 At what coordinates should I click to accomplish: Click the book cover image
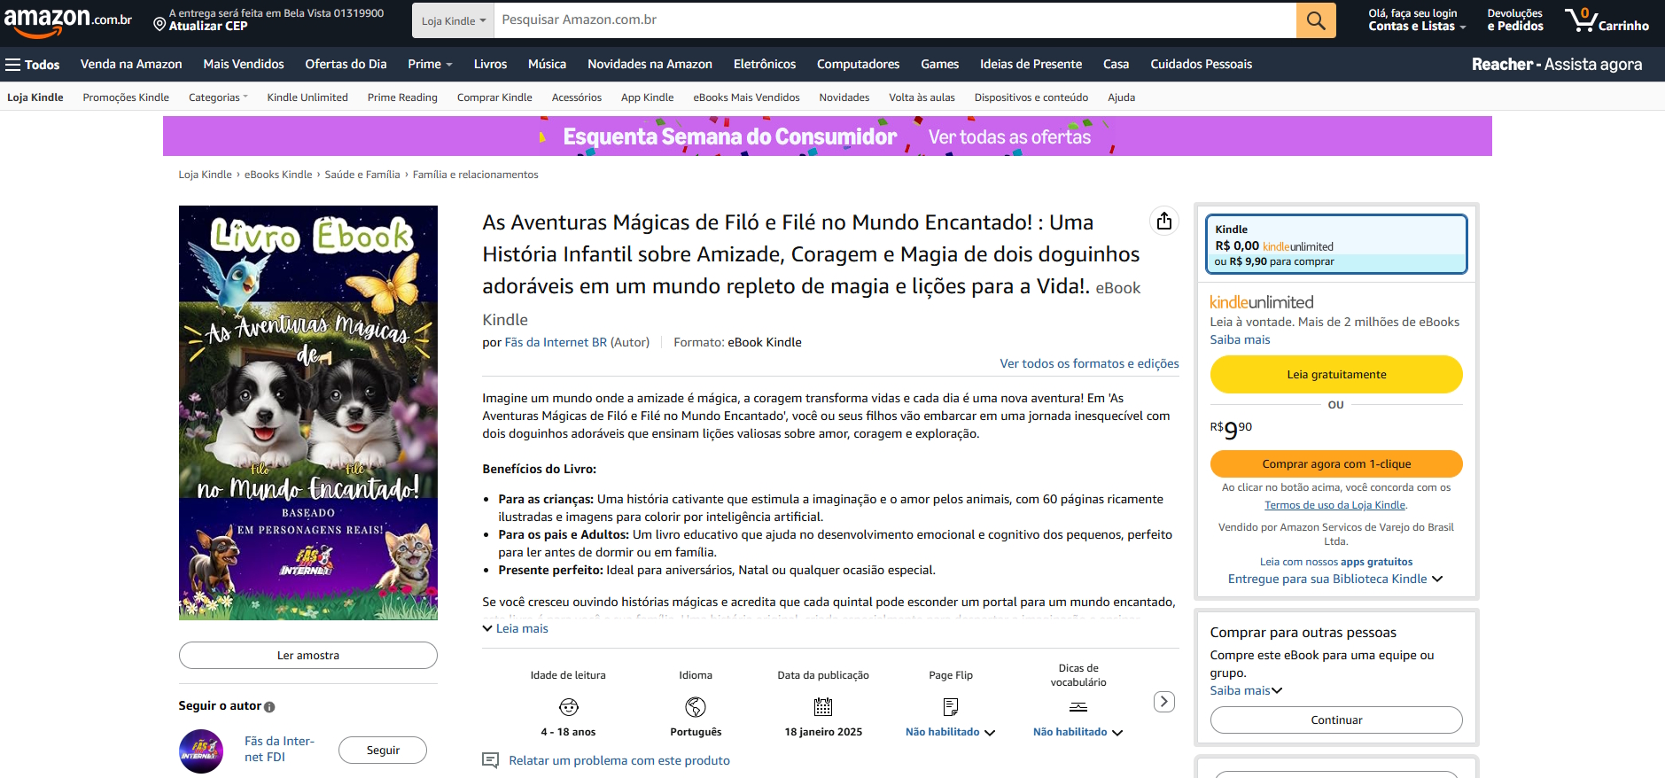coord(308,413)
